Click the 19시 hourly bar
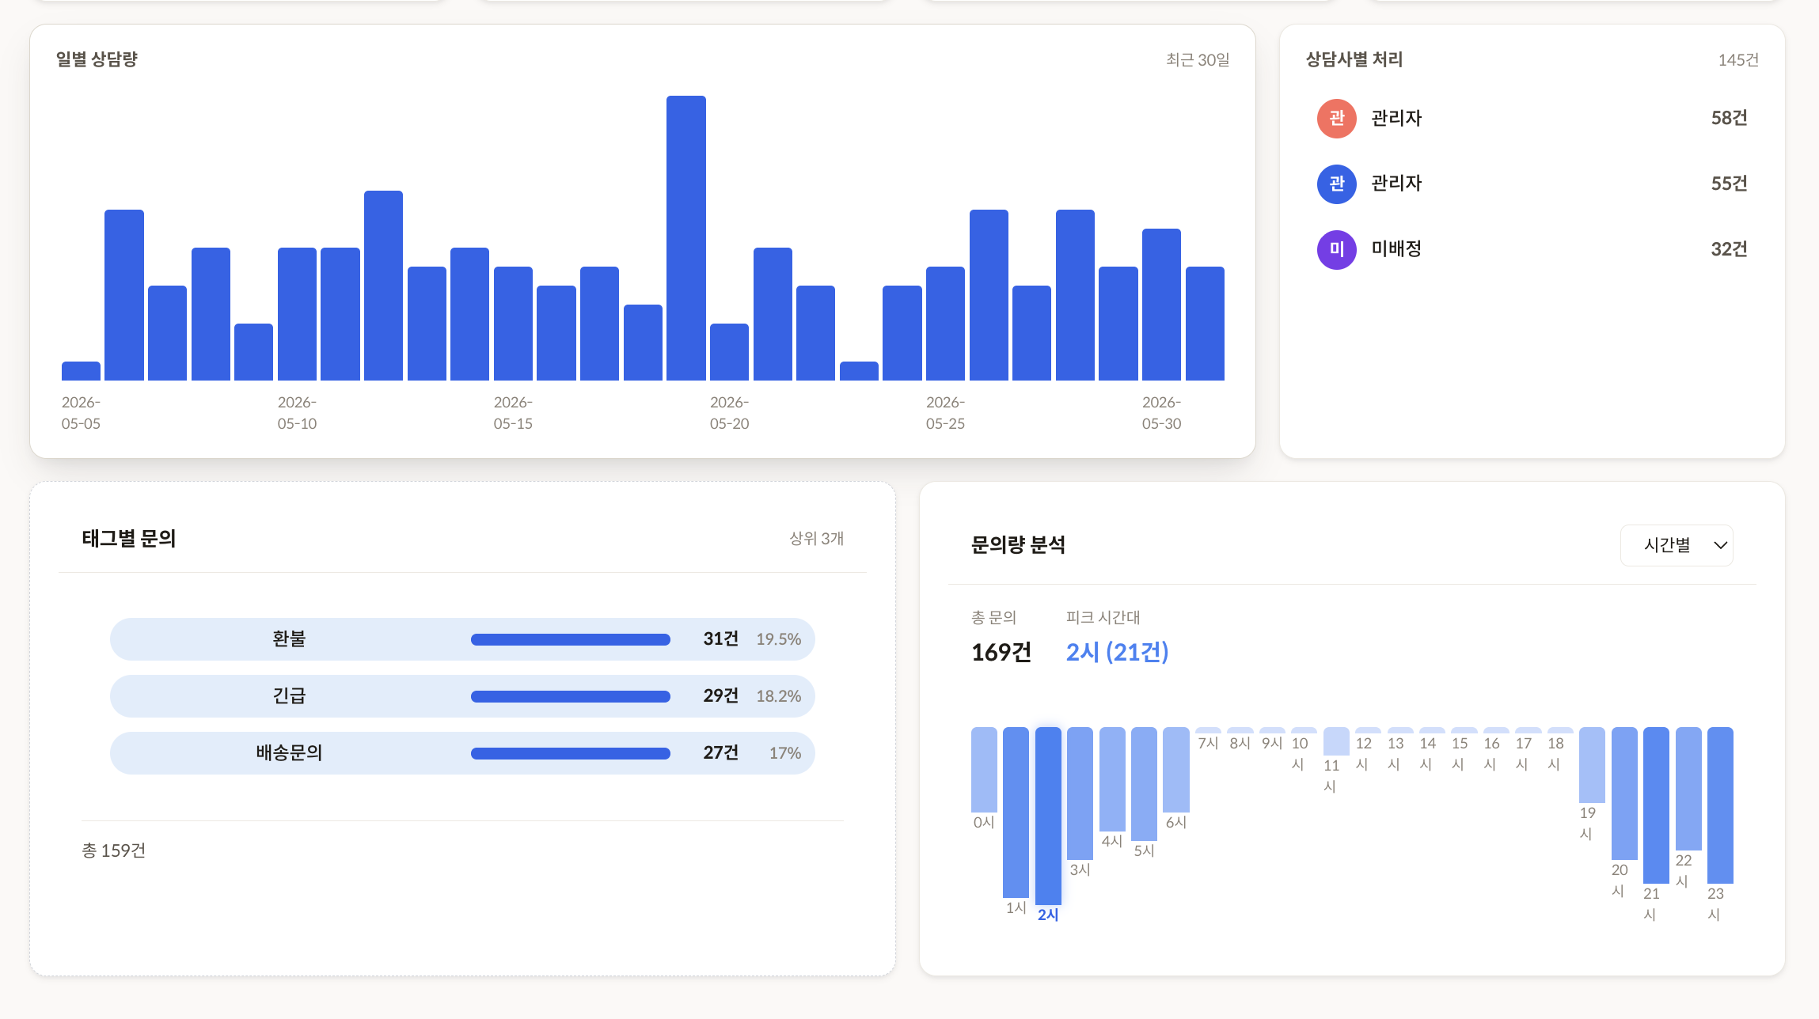Image resolution: width=1819 pixels, height=1019 pixels. (x=1592, y=765)
